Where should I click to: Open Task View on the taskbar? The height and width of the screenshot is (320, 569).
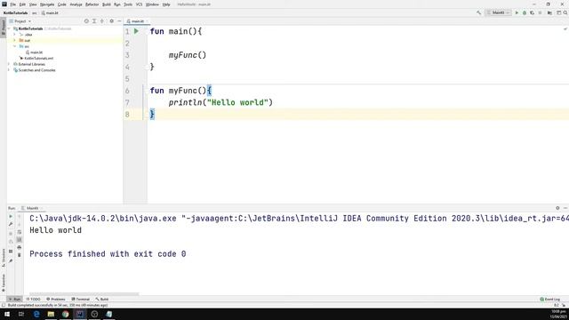pyautogui.click(x=21, y=314)
